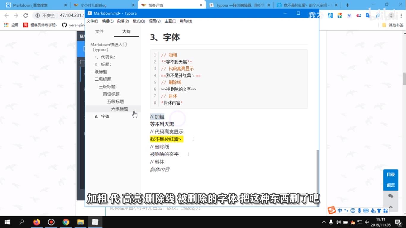The height and width of the screenshot is (228, 406).
Task: Open the 文件(F) menu in Typora
Action: [92, 21]
